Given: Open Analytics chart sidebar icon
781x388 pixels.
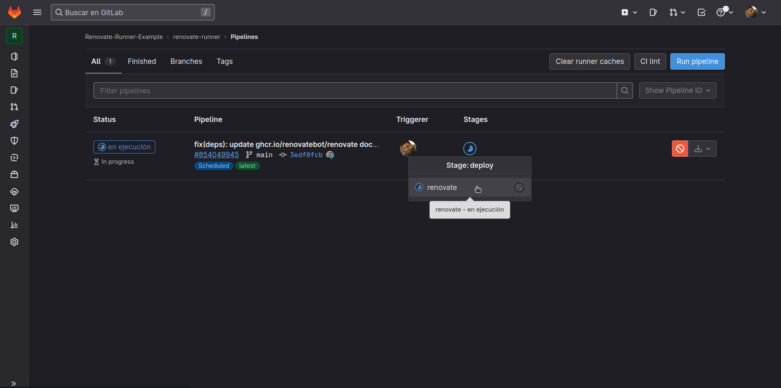Looking at the screenshot, I should click(14, 225).
